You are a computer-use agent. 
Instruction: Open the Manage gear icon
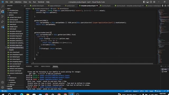tap(2, 87)
